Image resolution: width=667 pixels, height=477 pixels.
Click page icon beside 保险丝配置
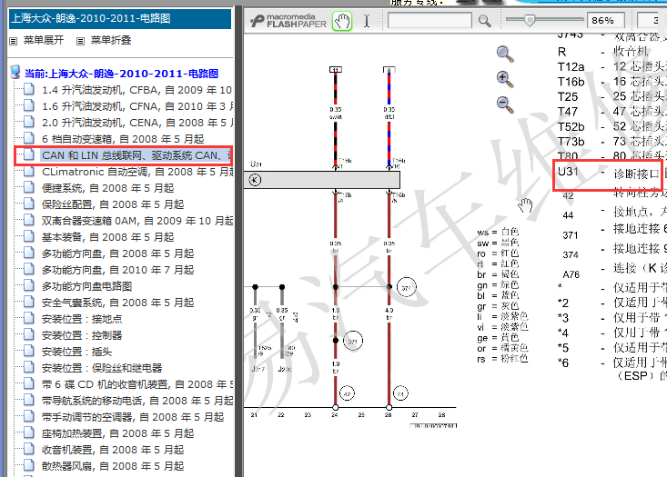tap(29, 204)
